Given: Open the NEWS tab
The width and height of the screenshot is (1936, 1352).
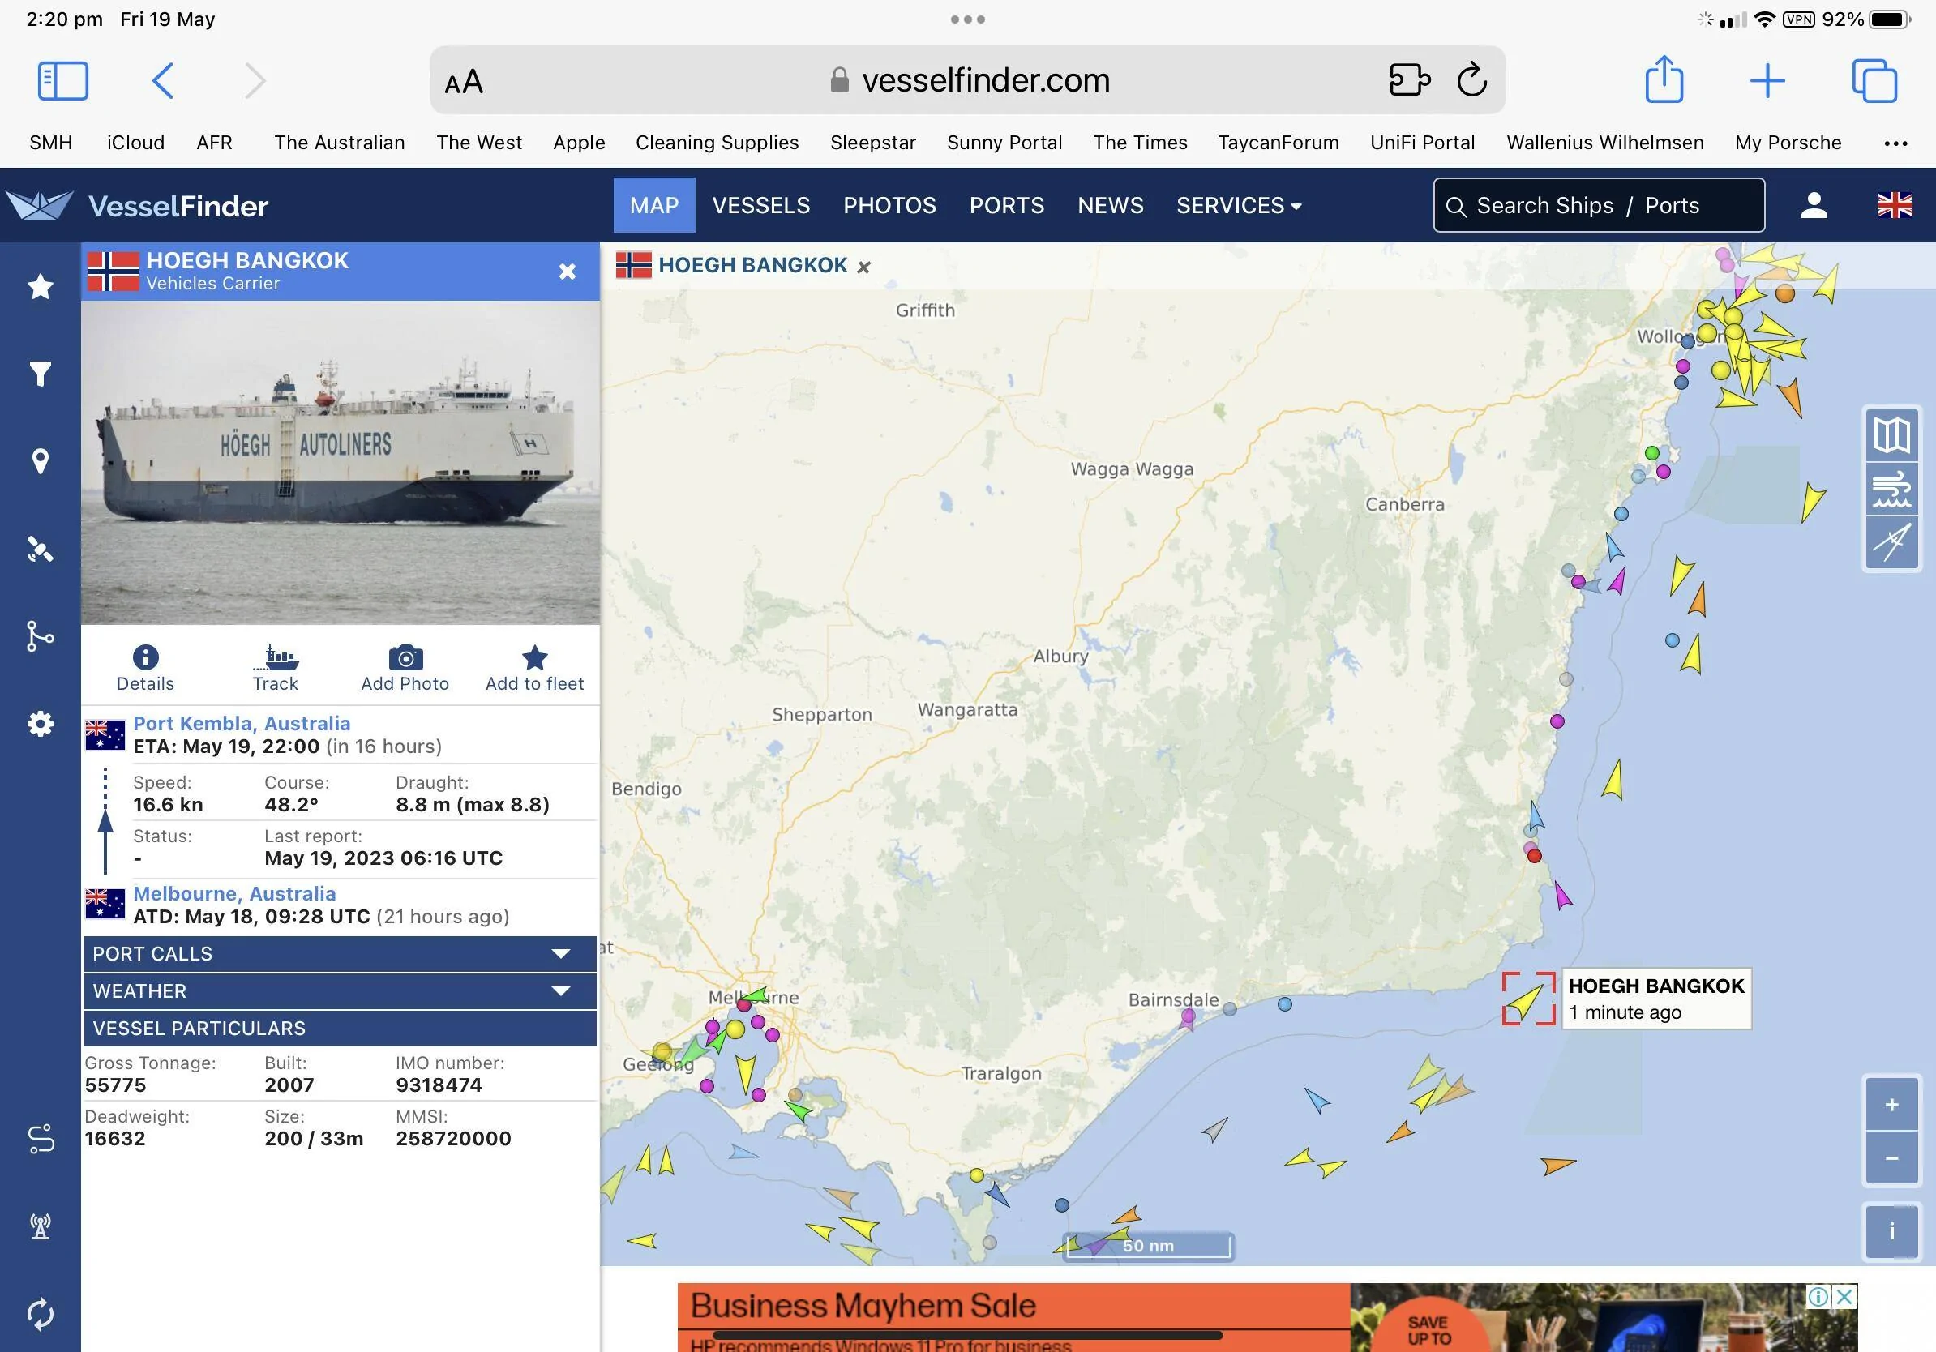Looking at the screenshot, I should [x=1111, y=205].
